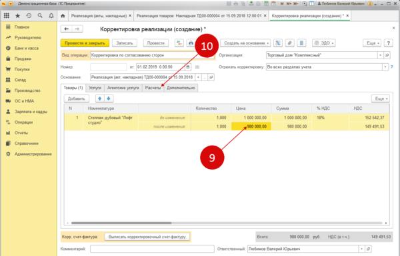The image size is (400, 256).
Task: Expand Отражать корректировку dropdown arrow
Action: (x=385, y=67)
